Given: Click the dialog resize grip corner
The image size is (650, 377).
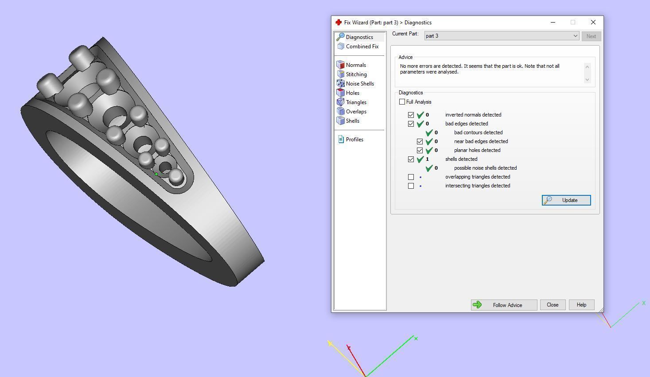Looking at the screenshot, I should tap(601, 310).
